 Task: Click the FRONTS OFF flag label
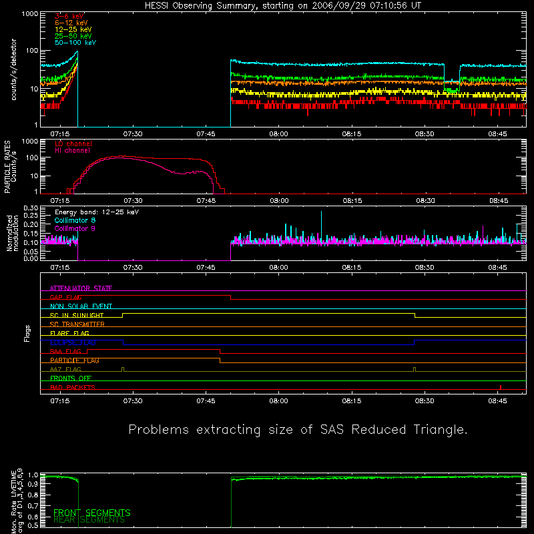coord(71,378)
